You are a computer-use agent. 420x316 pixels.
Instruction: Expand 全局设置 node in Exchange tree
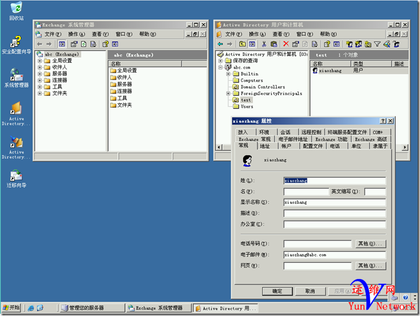click(x=40, y=61)
